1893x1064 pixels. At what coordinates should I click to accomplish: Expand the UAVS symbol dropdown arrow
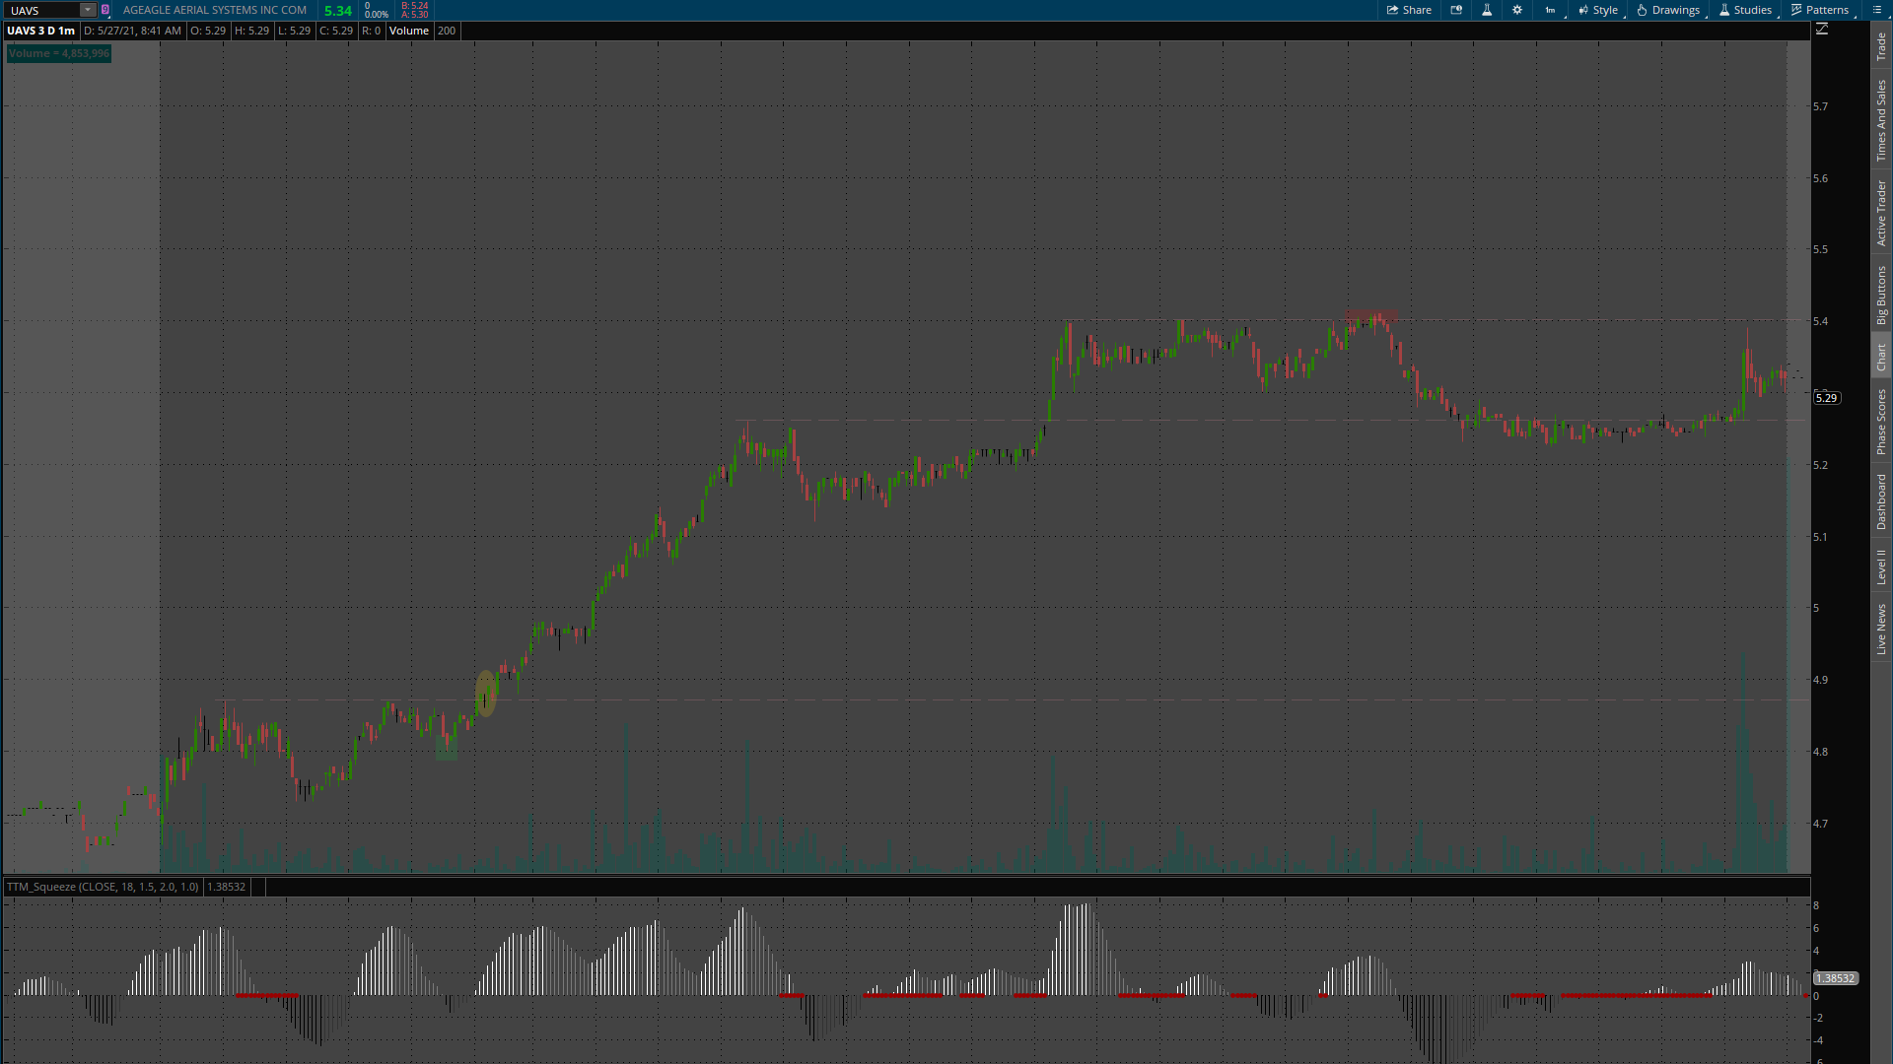pyautogui.click(x=87, y=10)
